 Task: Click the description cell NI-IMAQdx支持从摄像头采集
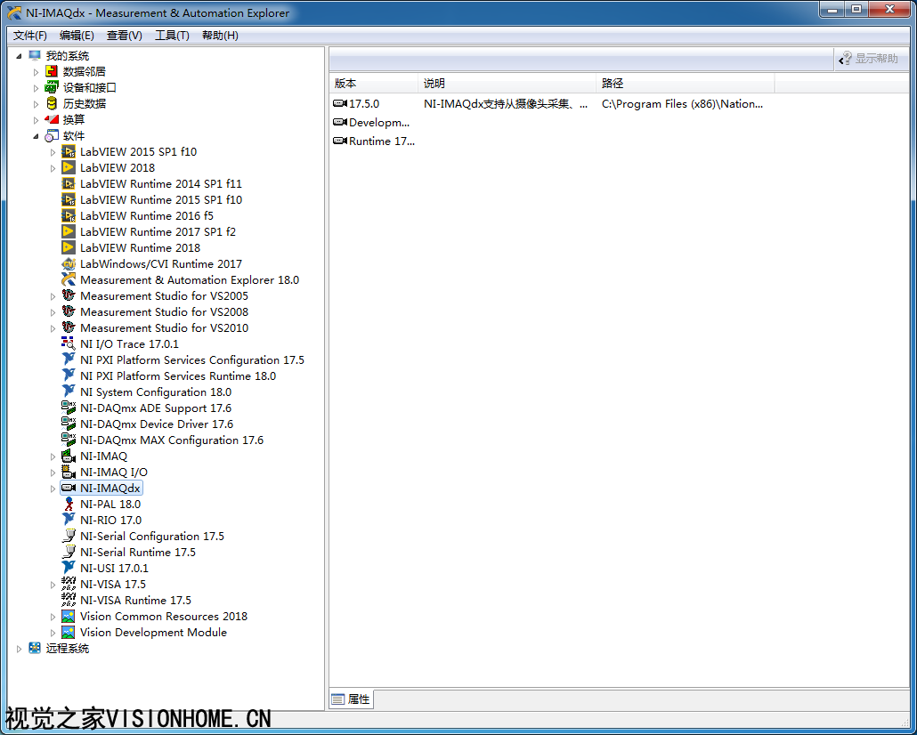point(506,104)
